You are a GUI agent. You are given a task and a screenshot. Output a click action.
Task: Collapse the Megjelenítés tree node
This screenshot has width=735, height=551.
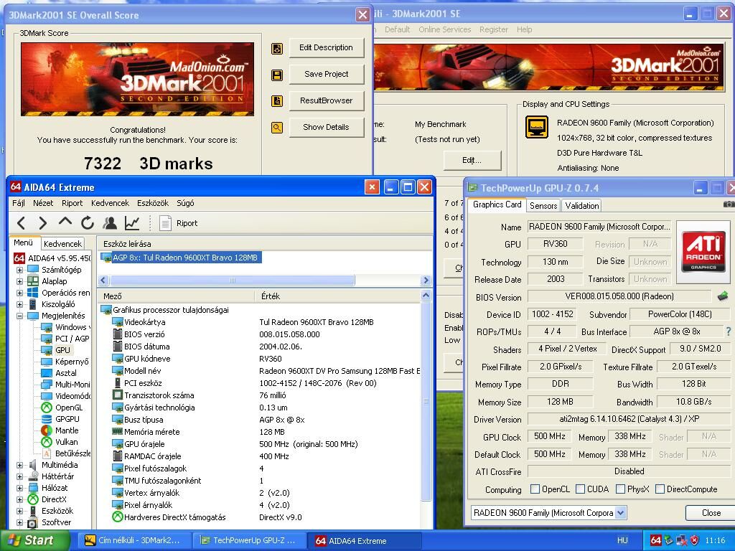click(x=19, y=316)
